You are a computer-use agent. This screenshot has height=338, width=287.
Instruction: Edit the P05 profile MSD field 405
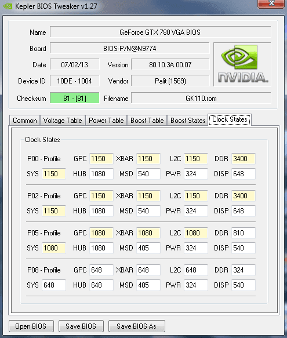click(x=148, y=248)
